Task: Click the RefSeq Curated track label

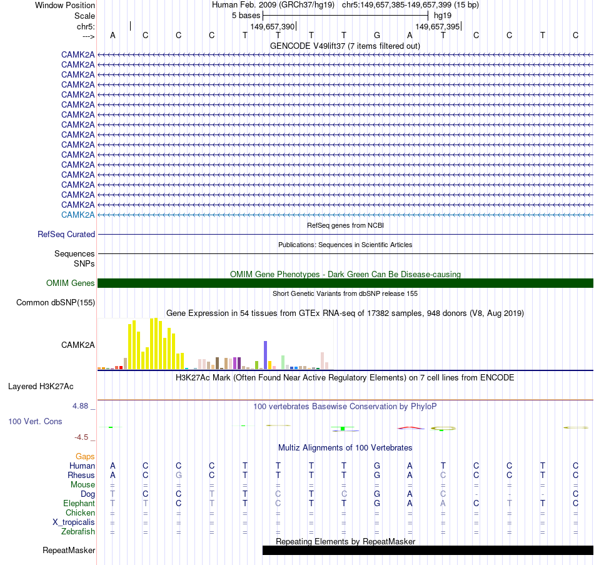Action: tap(66, 235)
